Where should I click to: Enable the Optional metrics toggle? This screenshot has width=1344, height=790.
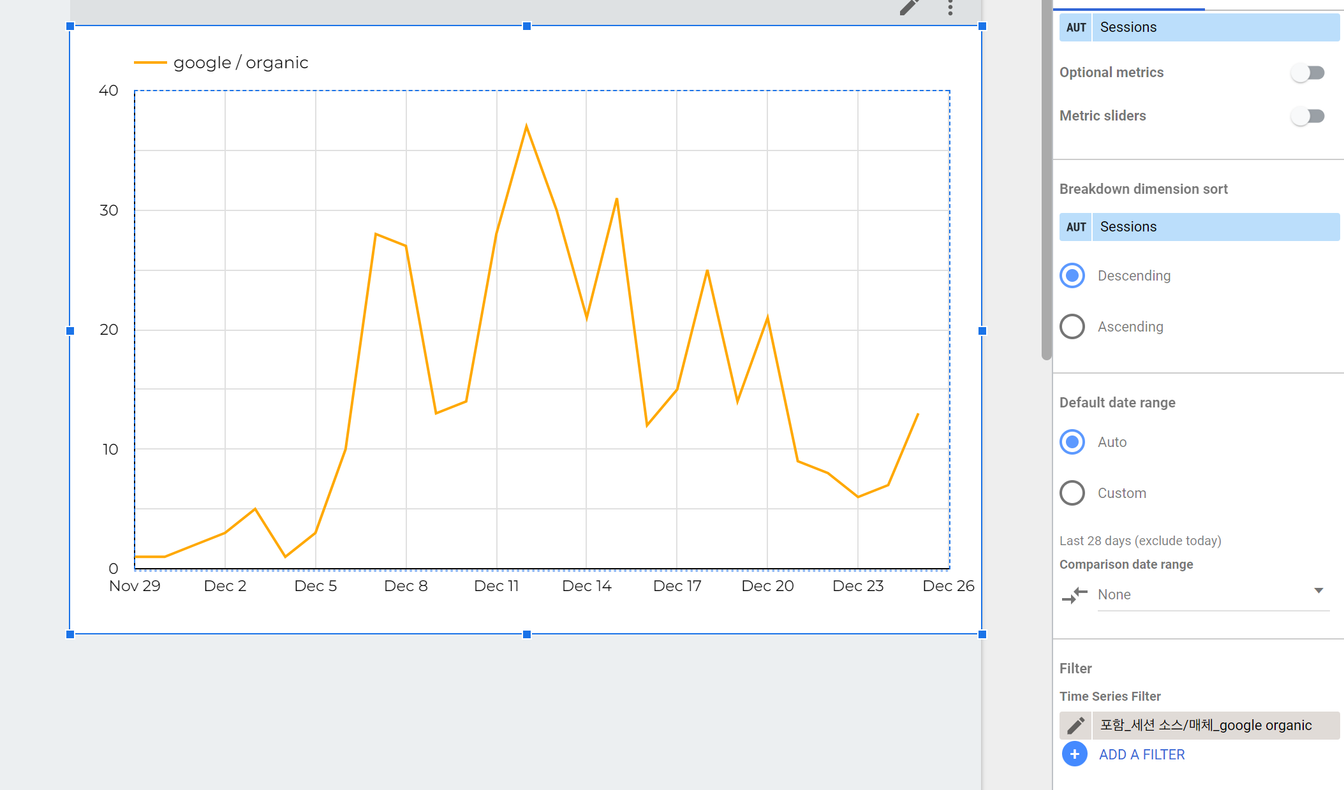tap(1308, 73)
